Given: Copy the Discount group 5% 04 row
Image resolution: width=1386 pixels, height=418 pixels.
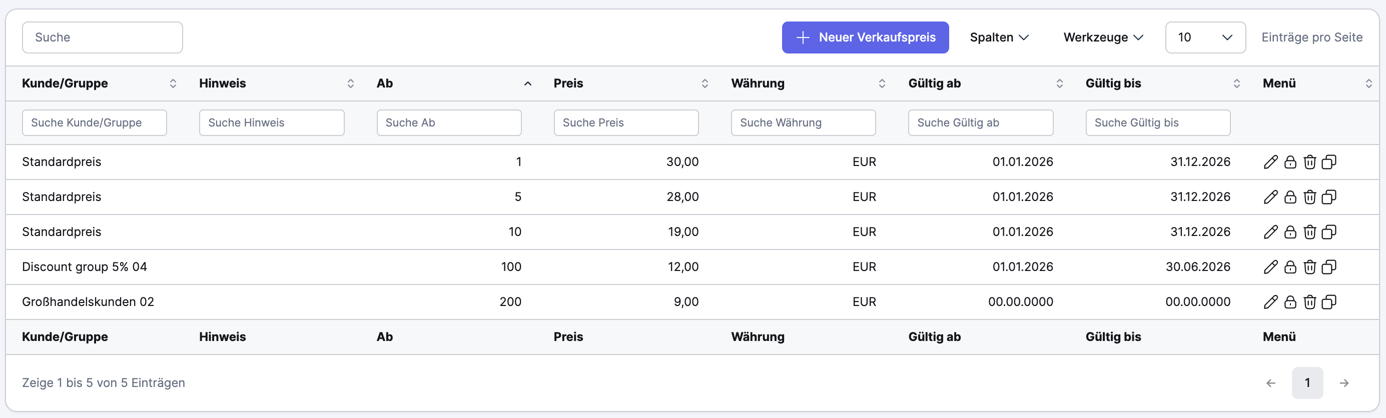Looking at the screenshot, I should [x=1328, y=267].
